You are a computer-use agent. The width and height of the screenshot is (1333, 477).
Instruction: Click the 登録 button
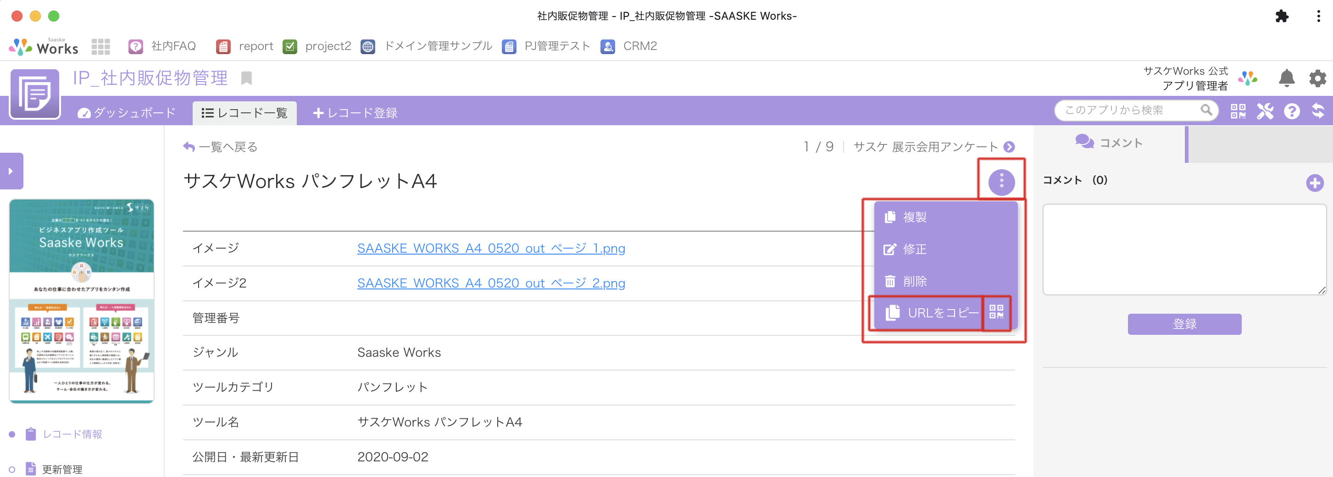click(x=1184, y=324)
